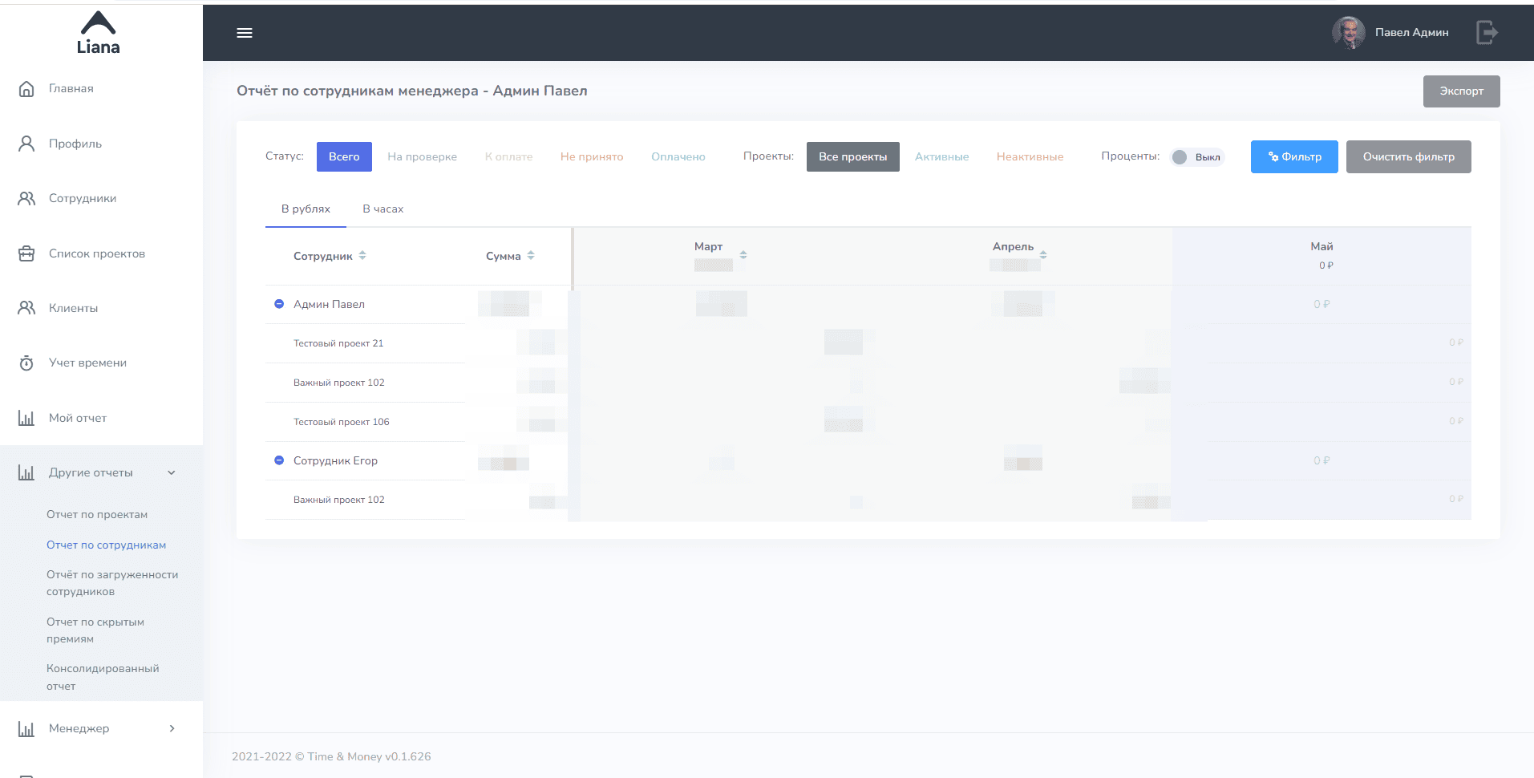Image resolution: width=1534 pixels, height=778 pixels.
Task: Switch to the В часах tab
Action: tap(382, 209)
